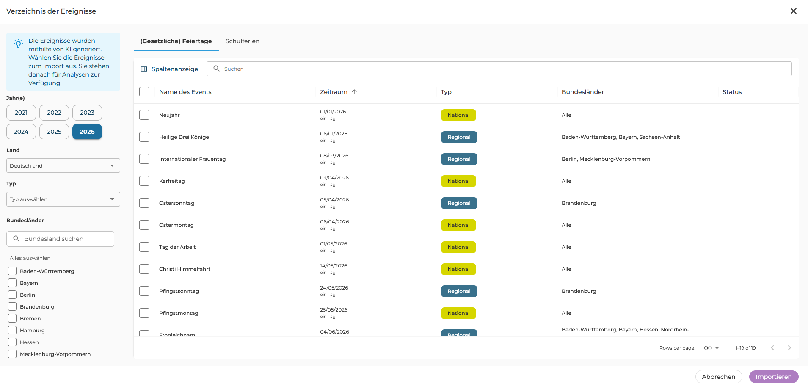Open the Land dropdown showing Deutschland
This screenshot has width=808, height=386.
point(63,165)
